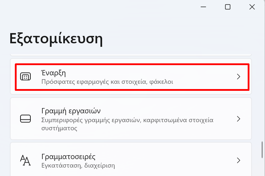Click the Εξατομίκευση page heading
Image resolution: width=265 pixels, height=176 pixels.
pos(56,38)
